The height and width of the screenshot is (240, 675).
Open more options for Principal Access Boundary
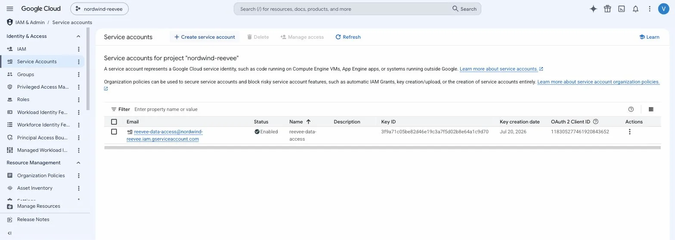point(78,138)
